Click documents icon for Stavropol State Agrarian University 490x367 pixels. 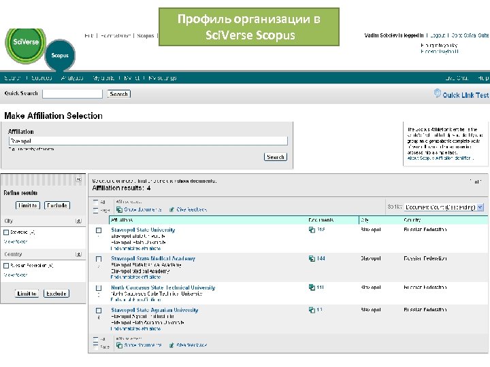(312, 310)
